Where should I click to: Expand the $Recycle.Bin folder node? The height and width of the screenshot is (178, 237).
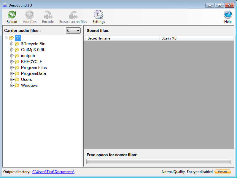[x=12, y=44]
